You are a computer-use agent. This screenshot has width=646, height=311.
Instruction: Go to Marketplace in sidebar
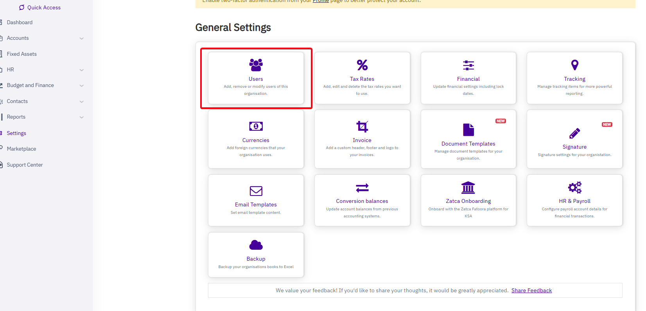[22, 149]
